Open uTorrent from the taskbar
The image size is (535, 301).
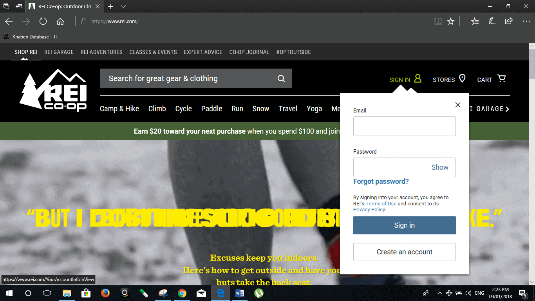point(259,293)
